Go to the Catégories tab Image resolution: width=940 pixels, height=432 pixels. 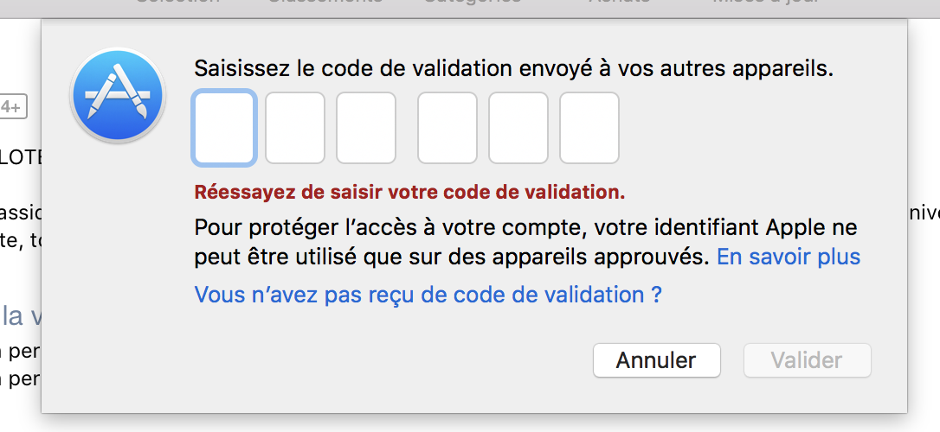coord(473,3)
